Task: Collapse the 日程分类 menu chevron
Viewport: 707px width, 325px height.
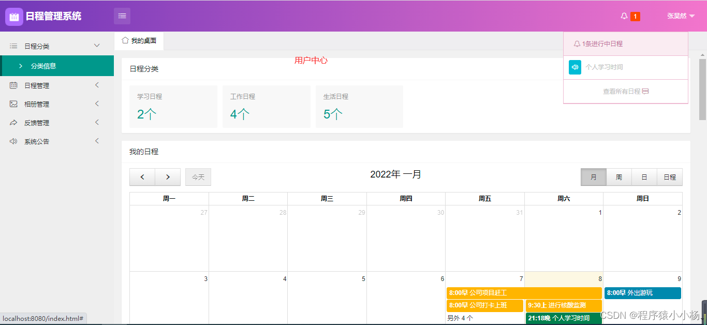Action: click(x=97, y=46)
